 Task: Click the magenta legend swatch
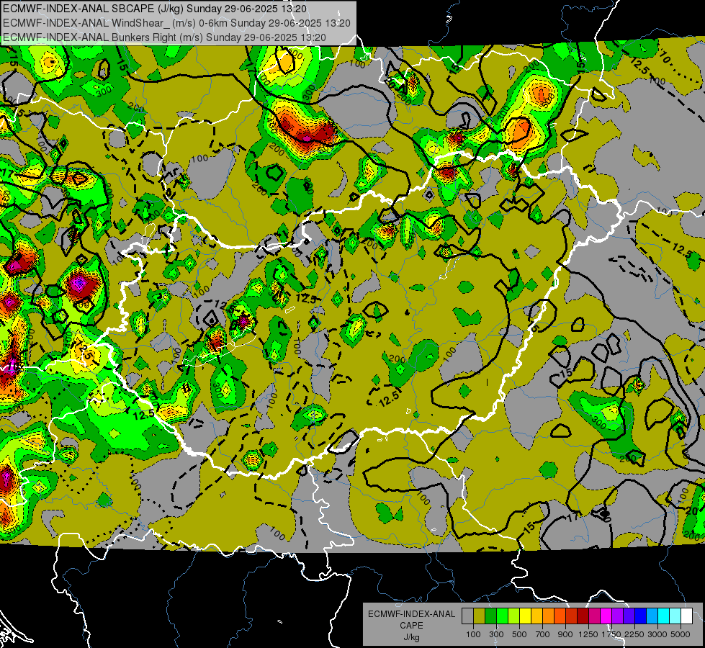(x=606, y=616)
